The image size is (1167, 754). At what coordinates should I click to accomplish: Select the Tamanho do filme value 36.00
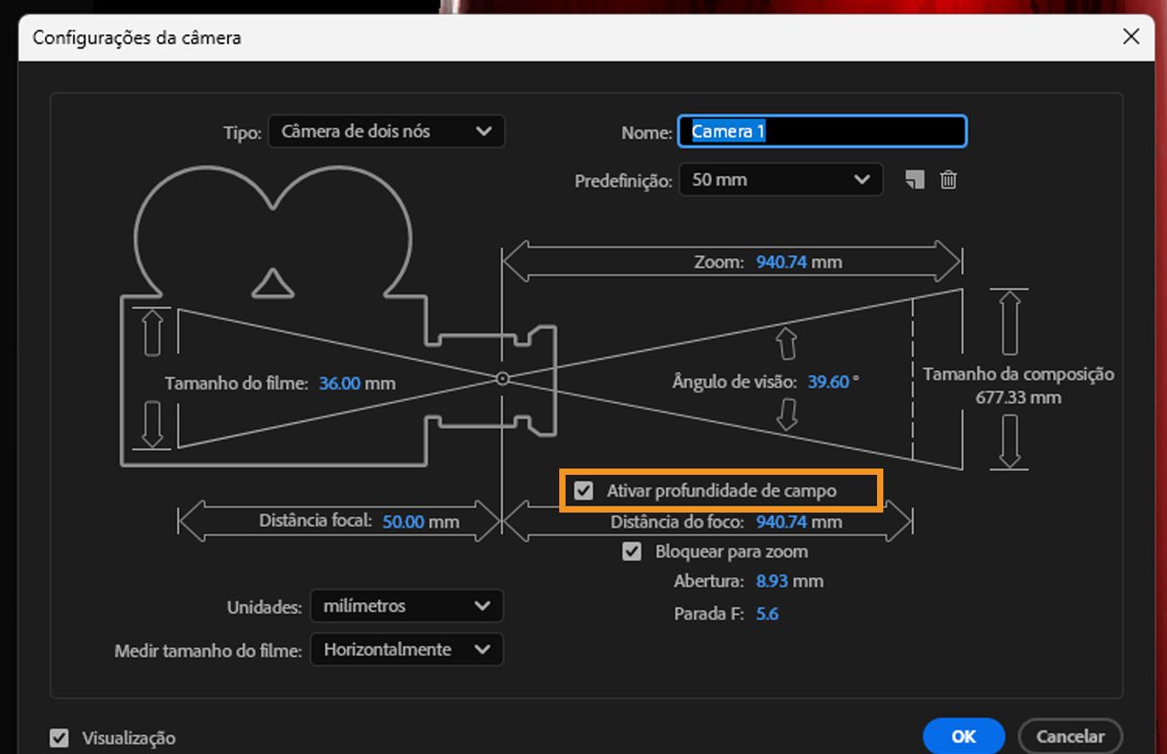click(x=339, y=383)
